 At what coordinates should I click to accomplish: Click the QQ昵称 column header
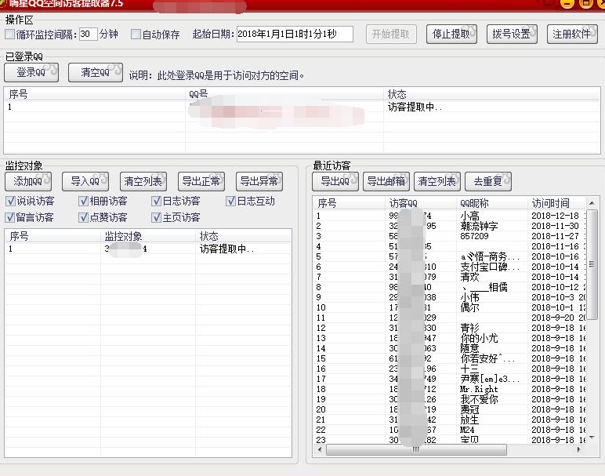point(491,203)
